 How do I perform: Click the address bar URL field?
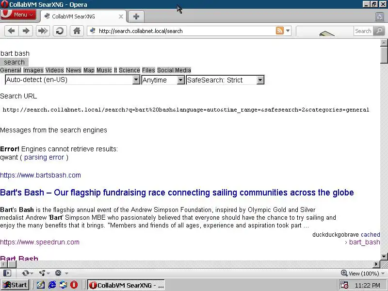[186, 31]
